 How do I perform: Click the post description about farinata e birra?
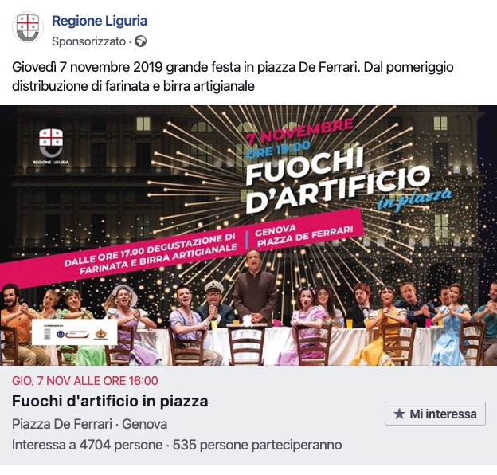point(233,77)
